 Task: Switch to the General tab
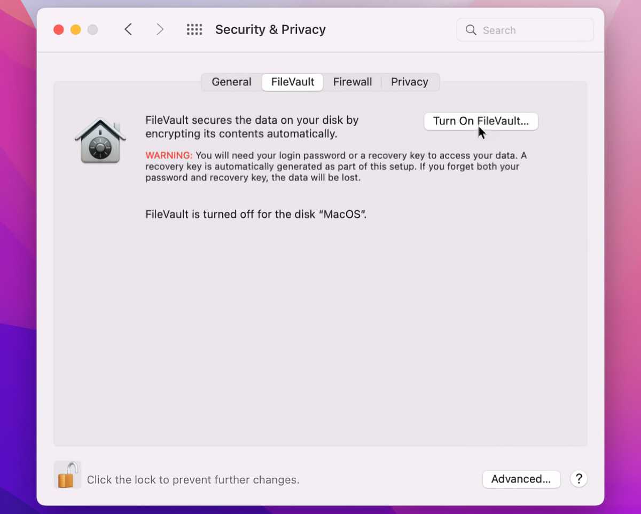(x=231, y=82)
